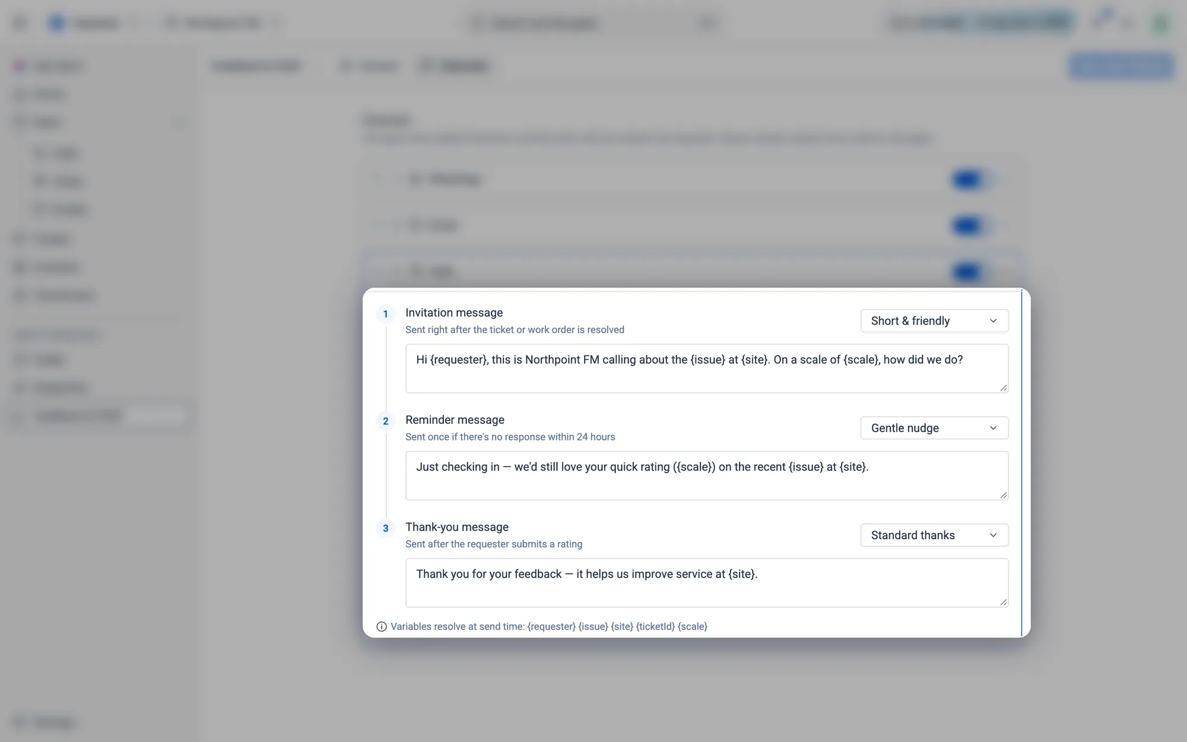The width and height of the screenshot is (1187, 742).
Task: Click the 'Reminder message' heading
Action: click(455, 420)
